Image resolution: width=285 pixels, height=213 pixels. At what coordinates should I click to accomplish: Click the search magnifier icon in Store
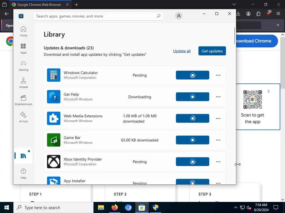(x=158, y=16)
